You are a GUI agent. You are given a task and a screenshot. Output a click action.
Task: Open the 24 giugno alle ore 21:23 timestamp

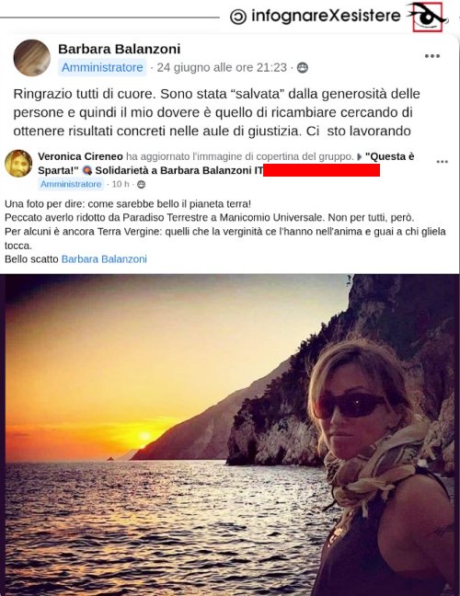(222, 68)
